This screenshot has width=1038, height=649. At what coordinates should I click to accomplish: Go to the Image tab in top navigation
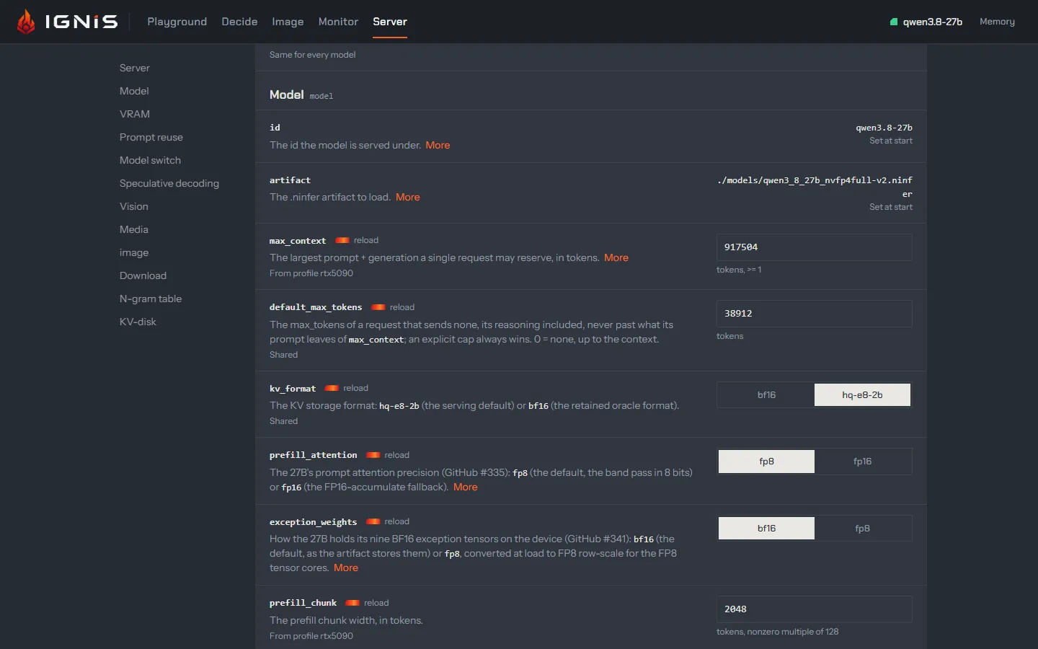[288, 22]
